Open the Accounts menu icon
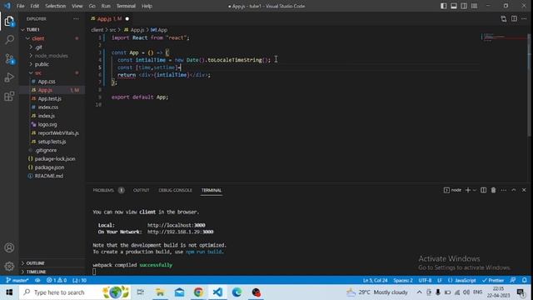Screen dimensions: 533x300 (9, 247)
